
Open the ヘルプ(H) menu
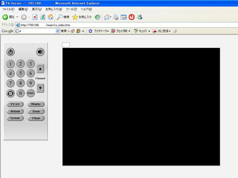tap(86, 9)
